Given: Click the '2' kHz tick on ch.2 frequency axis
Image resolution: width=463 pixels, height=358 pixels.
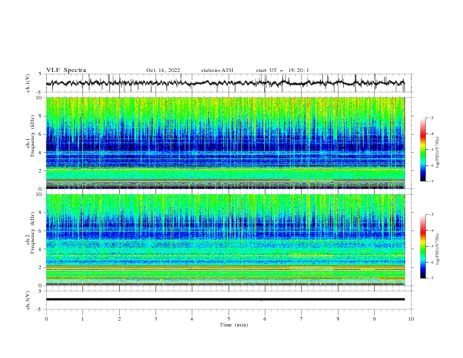Looking at the screenshot, I should 42,267.
